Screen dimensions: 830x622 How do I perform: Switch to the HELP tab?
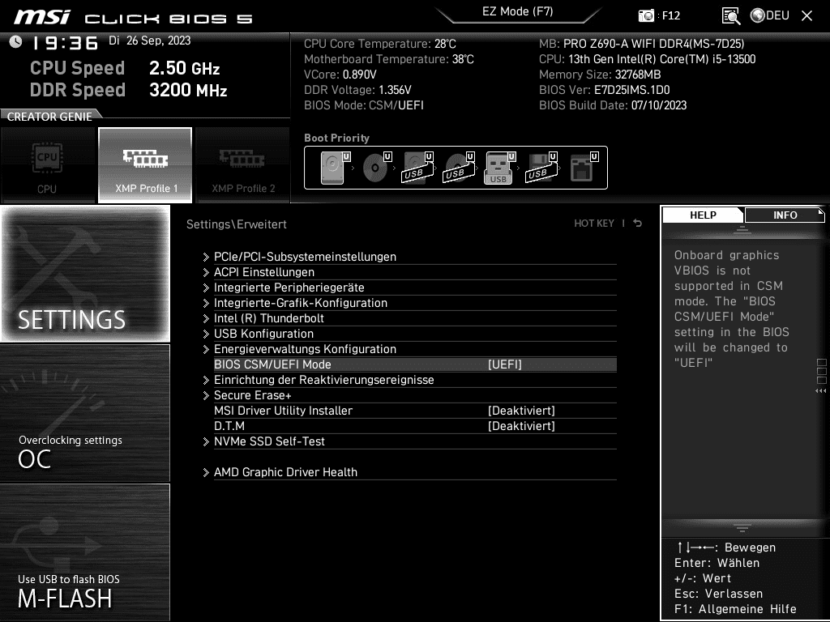coord(703,215)
